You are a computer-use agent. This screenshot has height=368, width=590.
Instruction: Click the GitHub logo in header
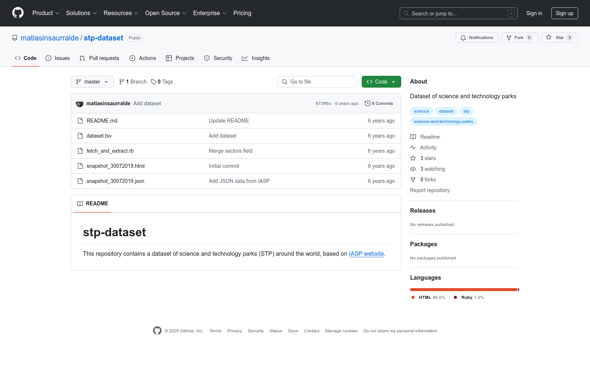tap(18, 13)
